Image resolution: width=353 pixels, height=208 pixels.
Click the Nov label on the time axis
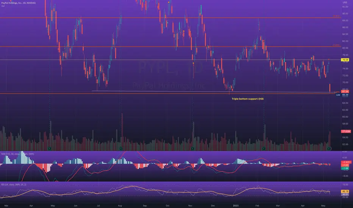pos(190,205)
